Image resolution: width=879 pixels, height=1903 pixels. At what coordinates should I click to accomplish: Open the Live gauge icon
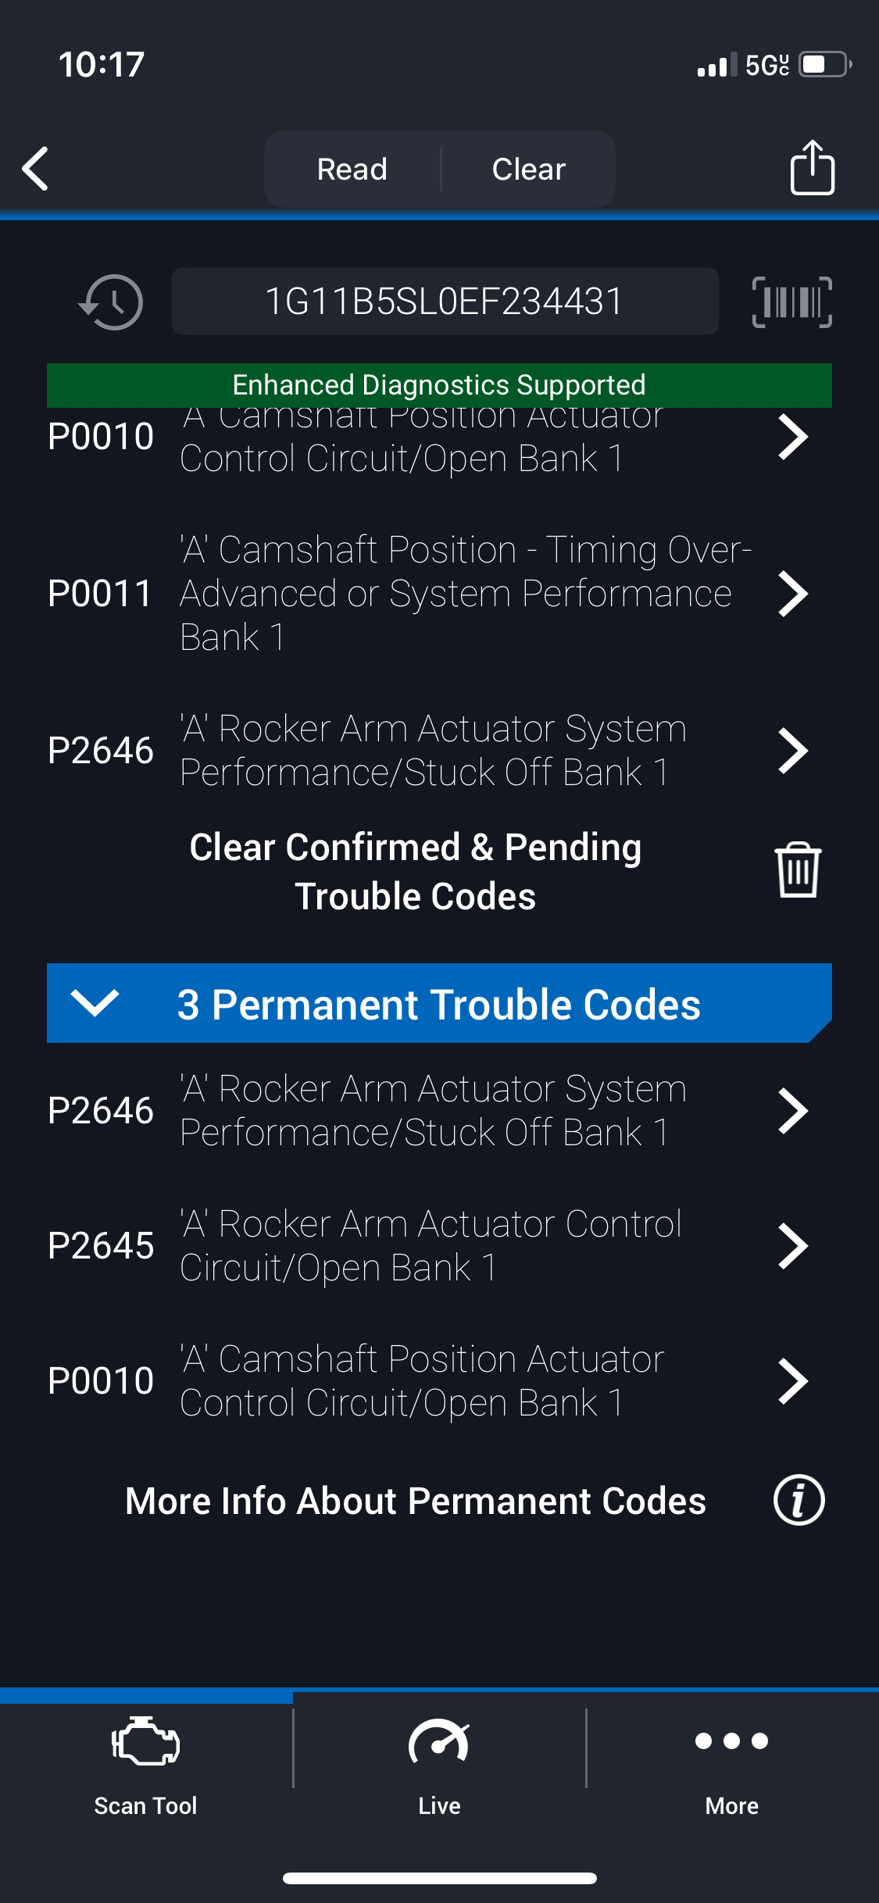(439, 1742)
